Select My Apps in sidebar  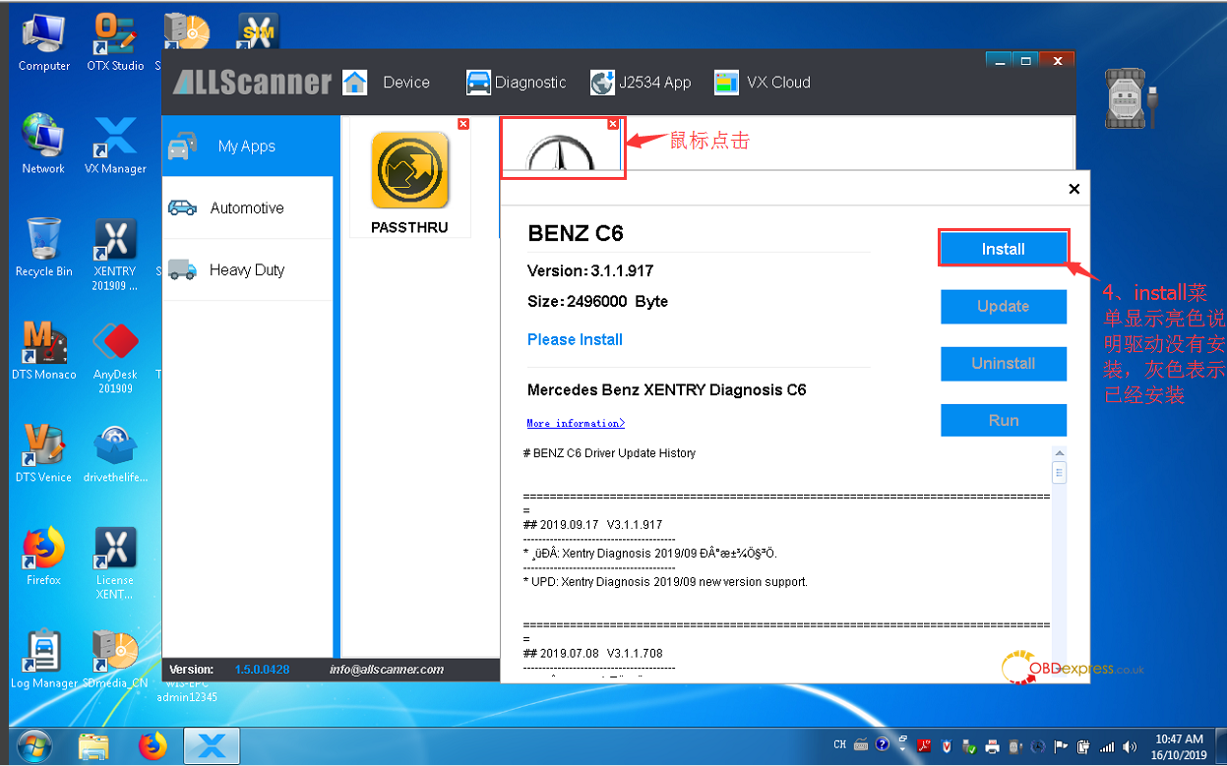click(246, 147)
